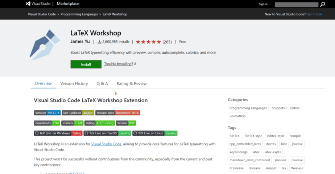
Task: Open the Get it now link
Action: pos(314,14)
